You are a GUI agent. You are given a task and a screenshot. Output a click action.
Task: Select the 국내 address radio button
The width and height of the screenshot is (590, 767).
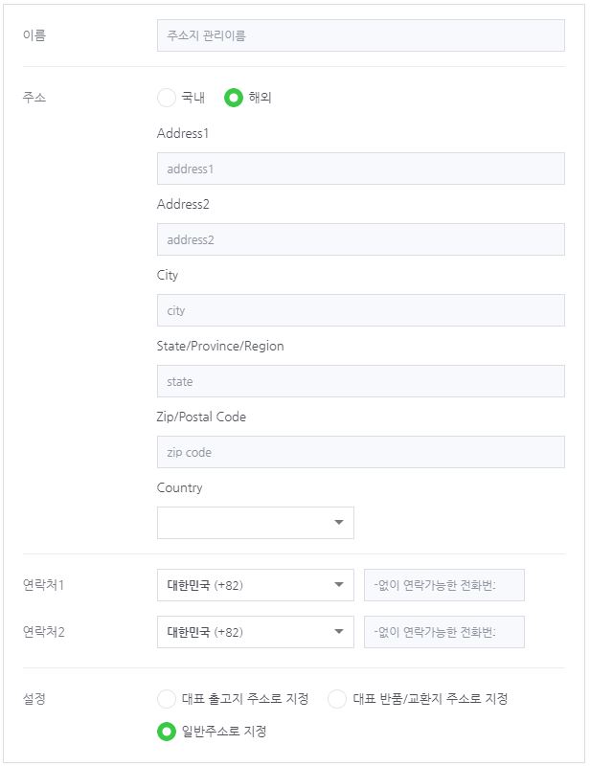pyautogui.click(x=167, y=98)
